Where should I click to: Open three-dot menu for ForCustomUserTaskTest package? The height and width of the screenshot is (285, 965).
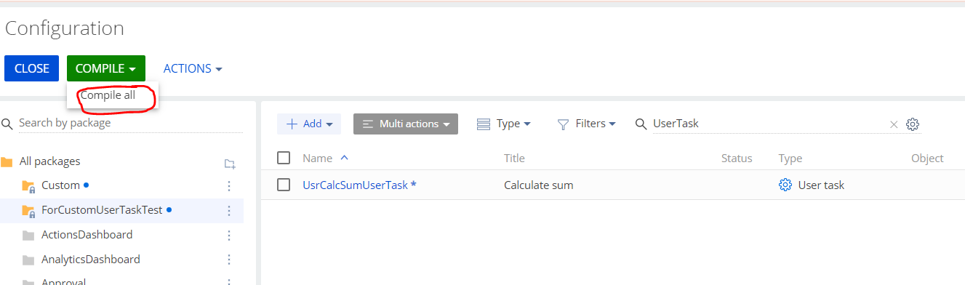click(x=229, y=210)
